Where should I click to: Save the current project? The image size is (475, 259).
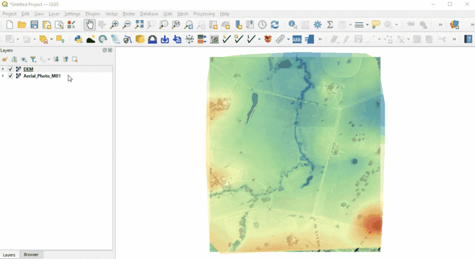tap(34, 25)
